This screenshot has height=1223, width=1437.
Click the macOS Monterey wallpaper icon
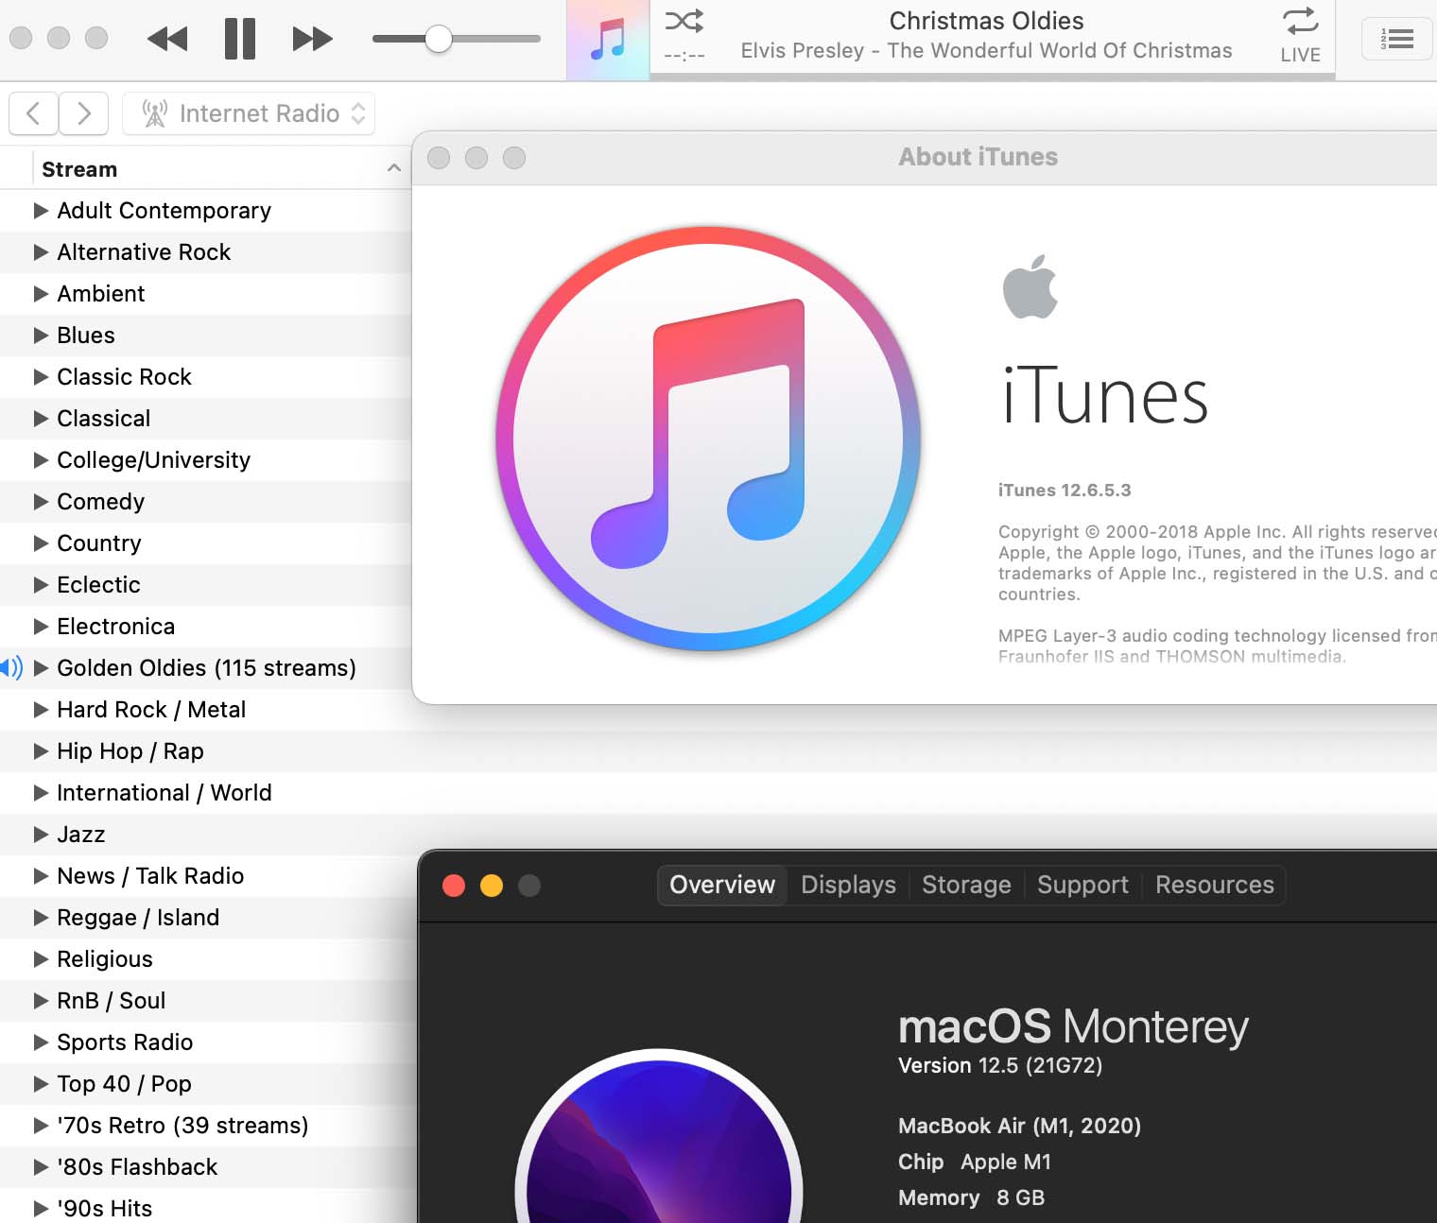(x=659, y=1136)
